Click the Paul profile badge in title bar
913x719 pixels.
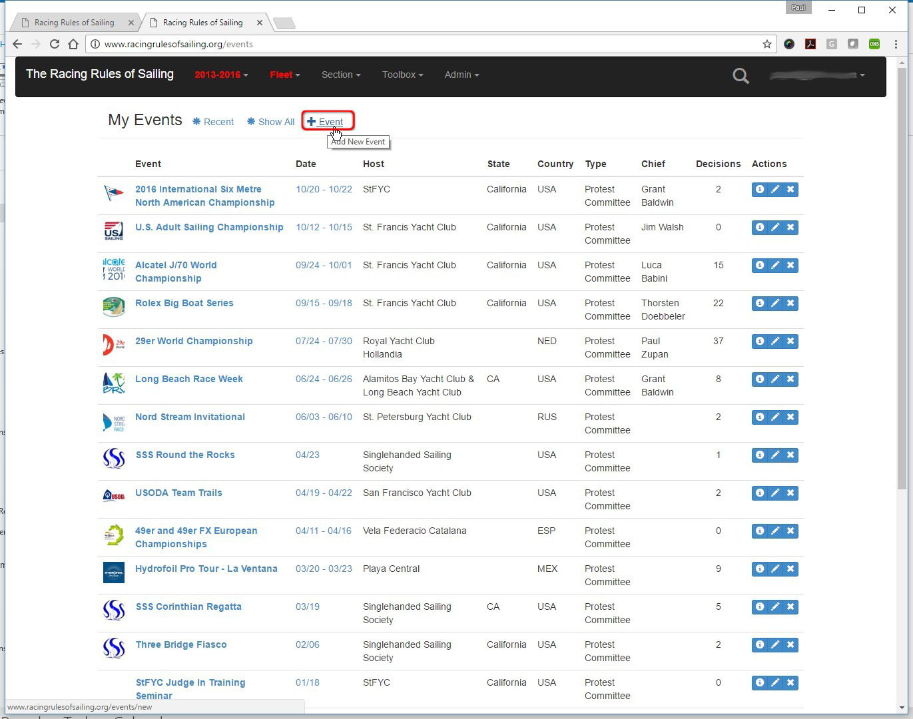point(798,7)
